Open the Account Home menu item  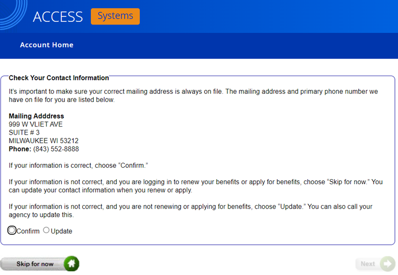[x=46, y=45]
